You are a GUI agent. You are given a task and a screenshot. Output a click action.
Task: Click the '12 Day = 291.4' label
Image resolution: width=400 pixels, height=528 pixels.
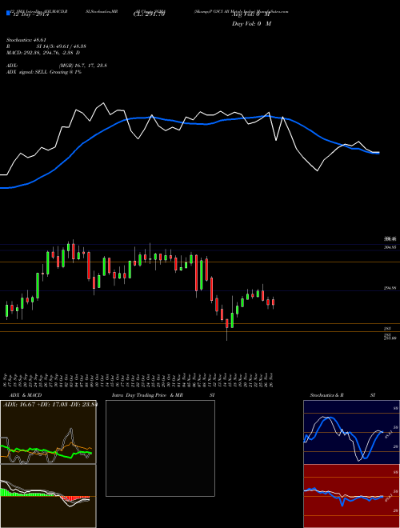point(30,14)
